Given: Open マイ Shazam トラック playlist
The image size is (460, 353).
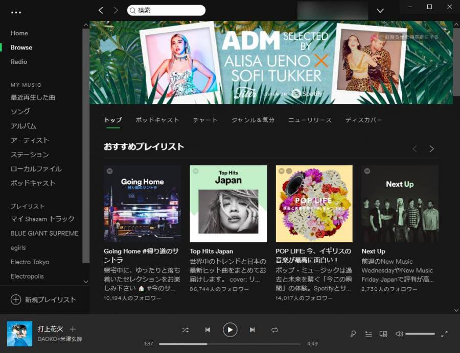Looking at the screenshot, I should point(42,219).
